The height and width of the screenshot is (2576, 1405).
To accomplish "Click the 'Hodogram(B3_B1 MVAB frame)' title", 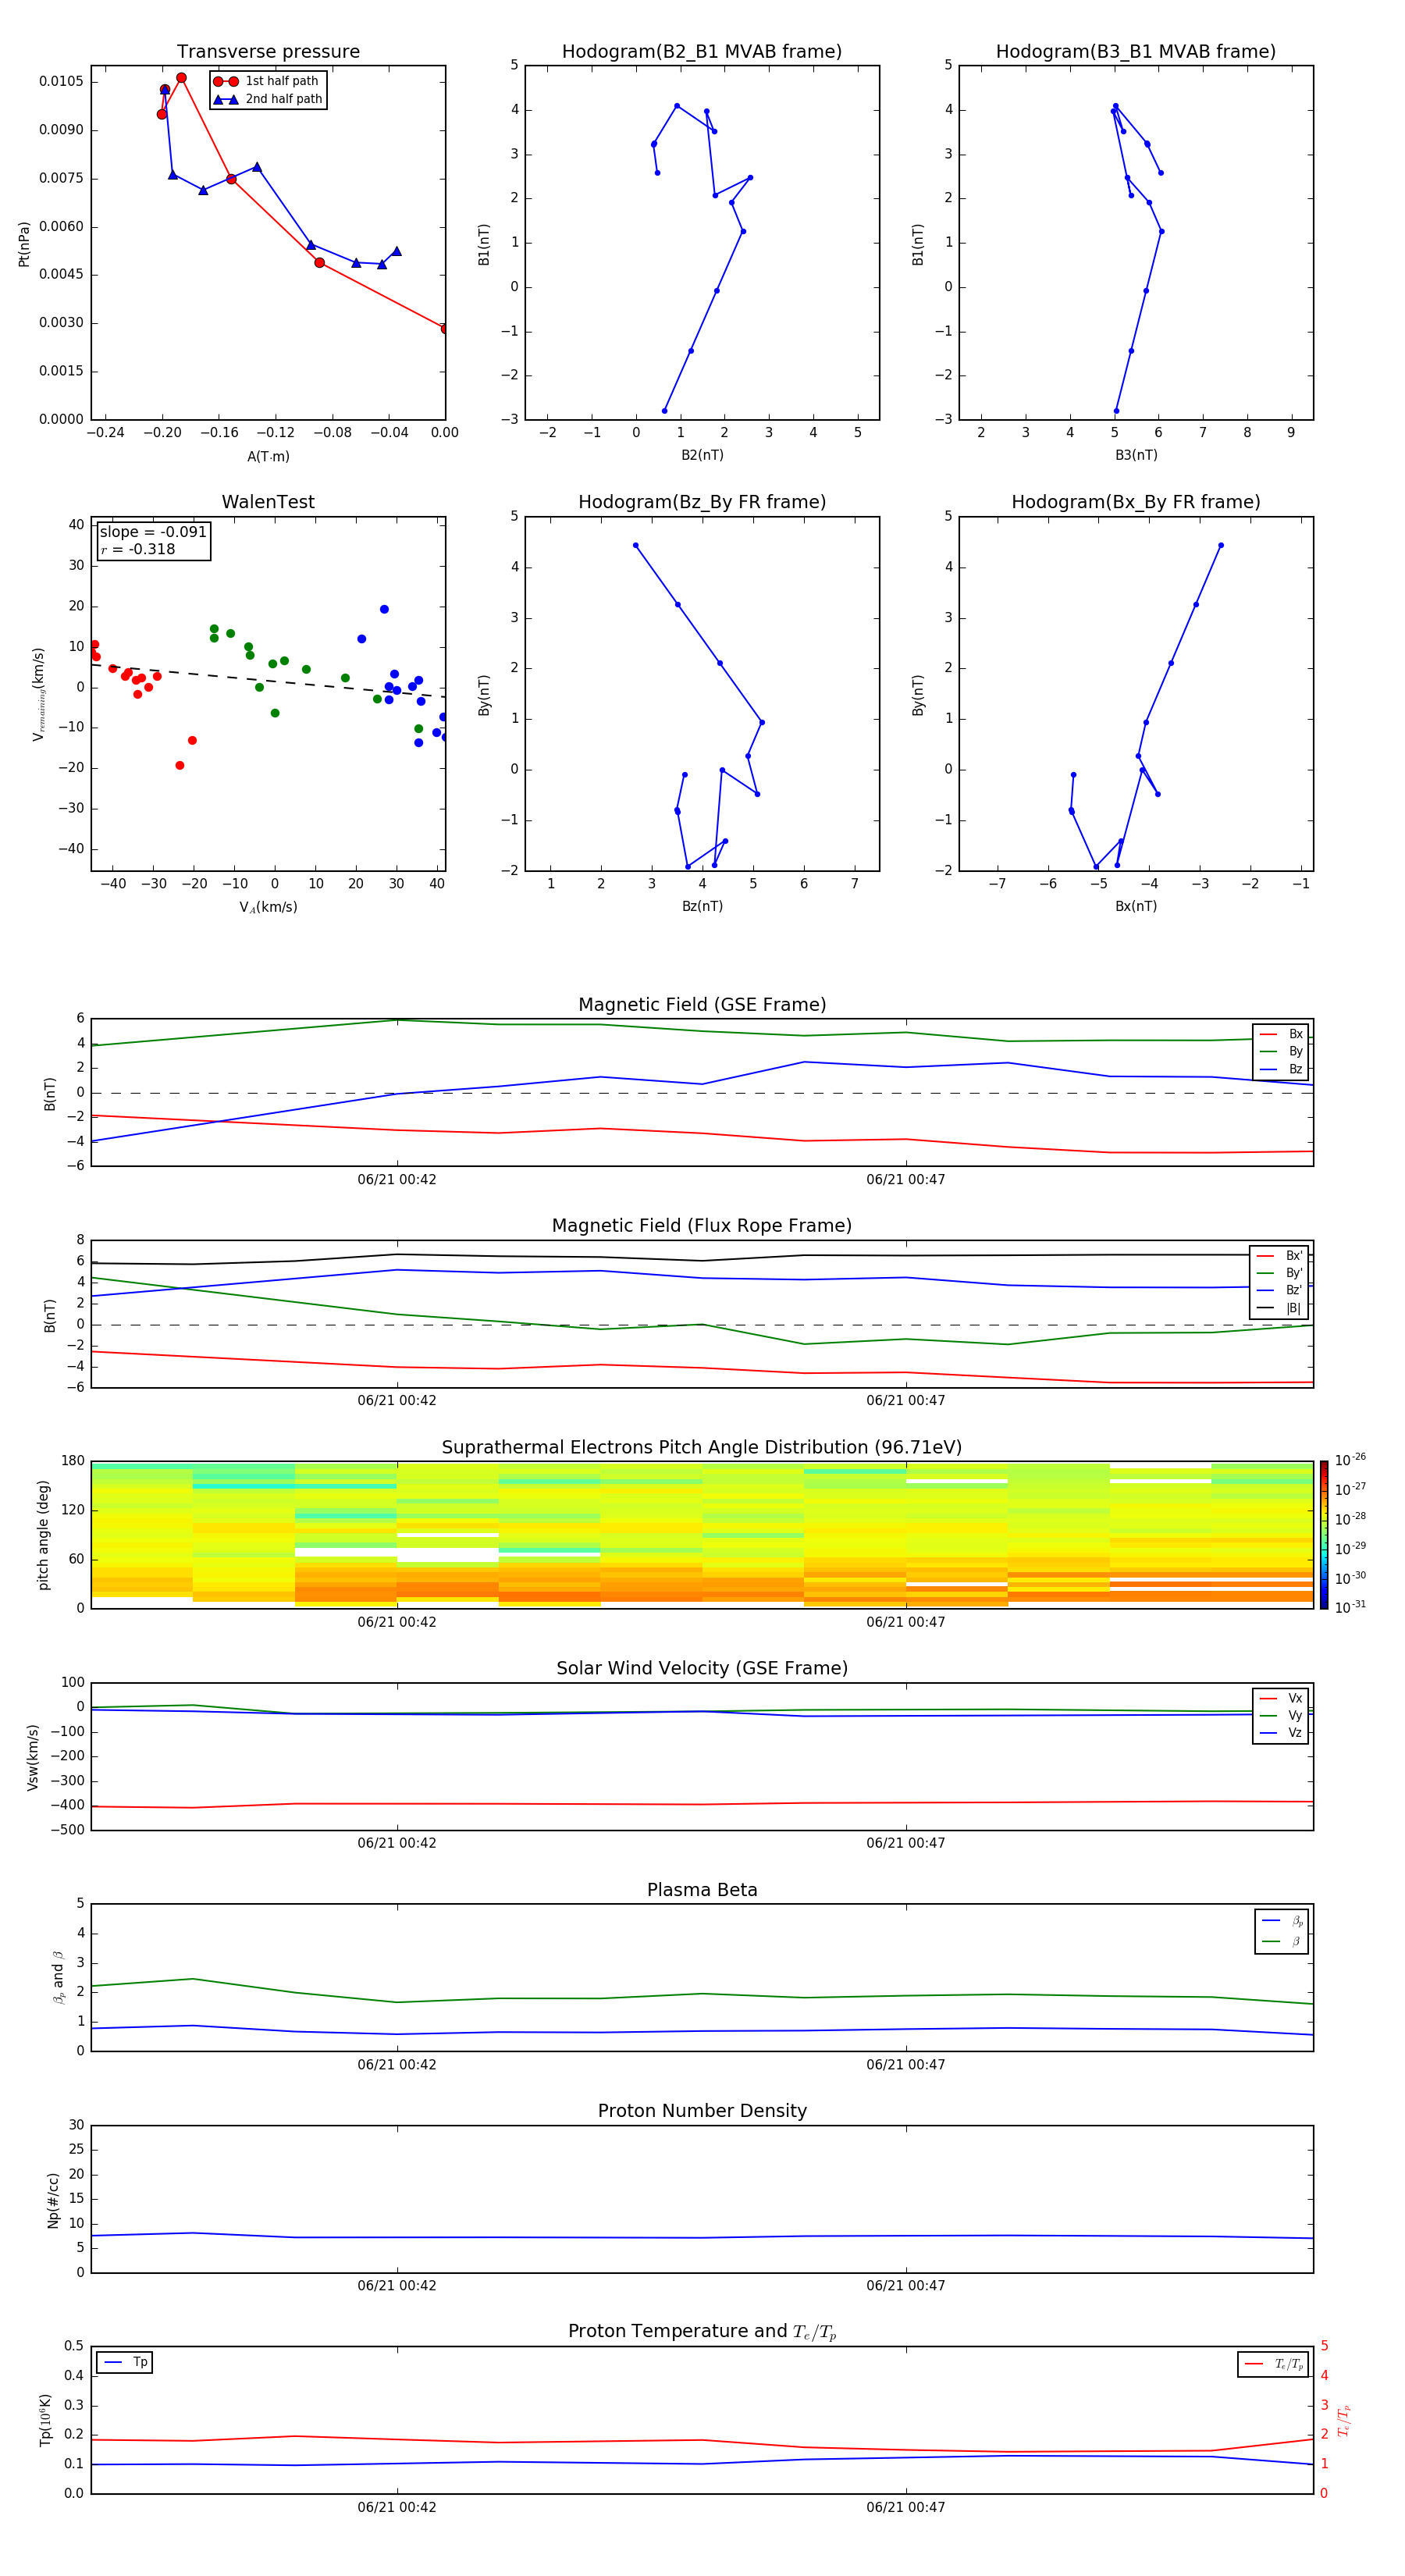I will point(1136,52).
